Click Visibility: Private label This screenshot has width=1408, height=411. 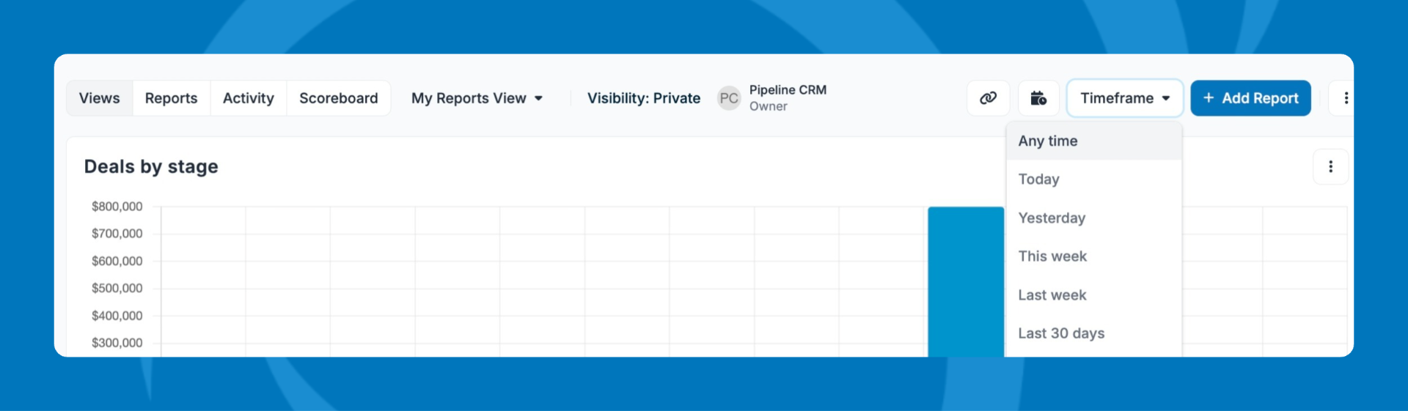[x=644, y=98]
